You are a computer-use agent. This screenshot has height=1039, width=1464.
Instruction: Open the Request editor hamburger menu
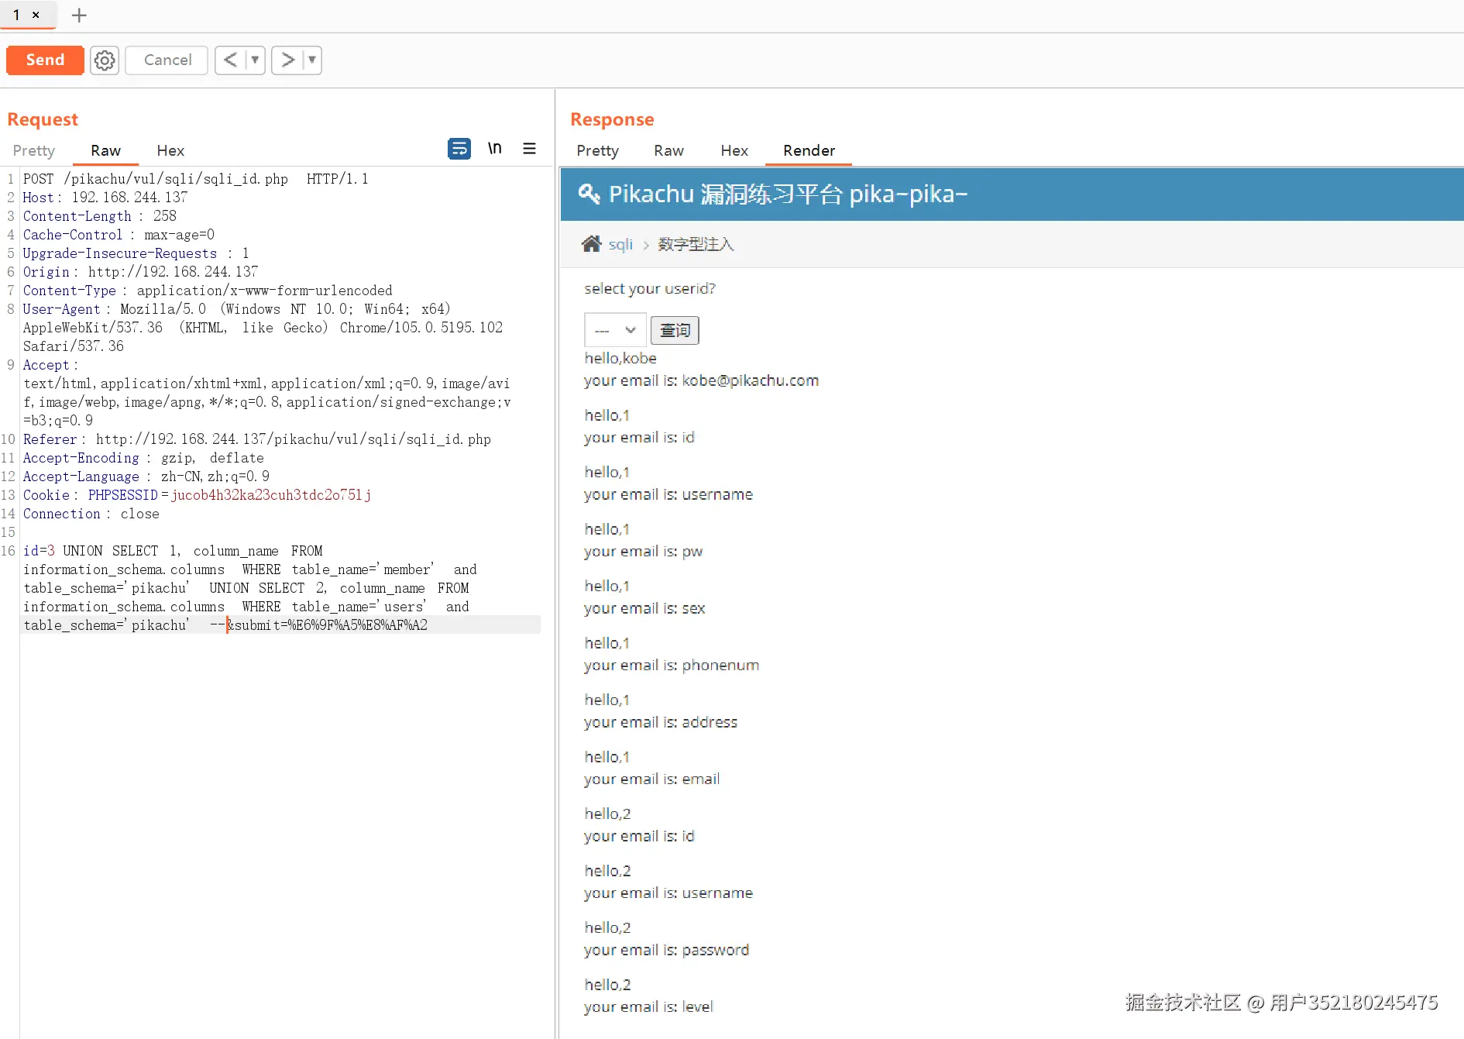coord(530,148)
